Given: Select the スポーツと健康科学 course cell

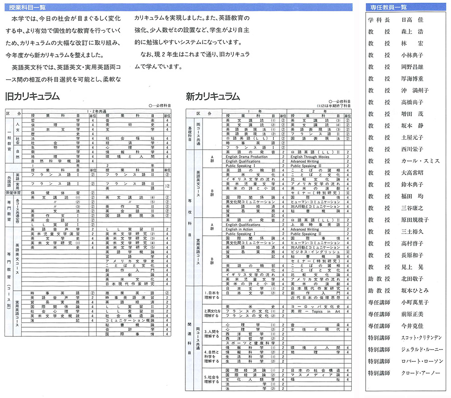Looking at the screenshot, I should [x=250, y=343].
